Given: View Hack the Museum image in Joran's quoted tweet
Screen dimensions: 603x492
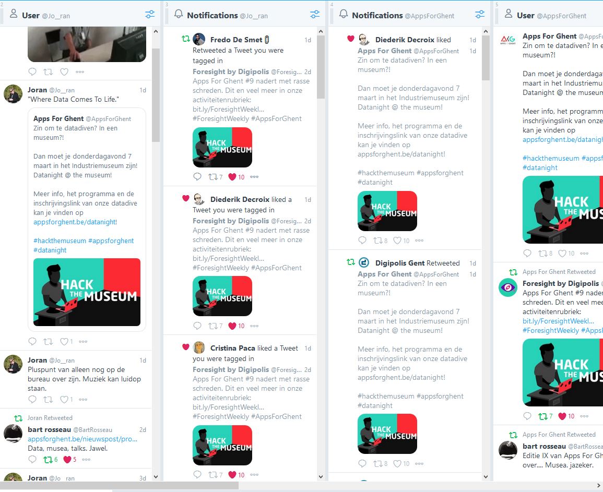Looking at the screenshot, I should point(87,292).
